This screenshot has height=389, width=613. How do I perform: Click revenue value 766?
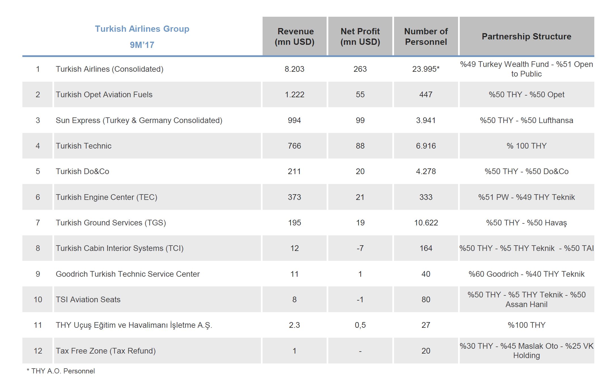pos(295,146)
